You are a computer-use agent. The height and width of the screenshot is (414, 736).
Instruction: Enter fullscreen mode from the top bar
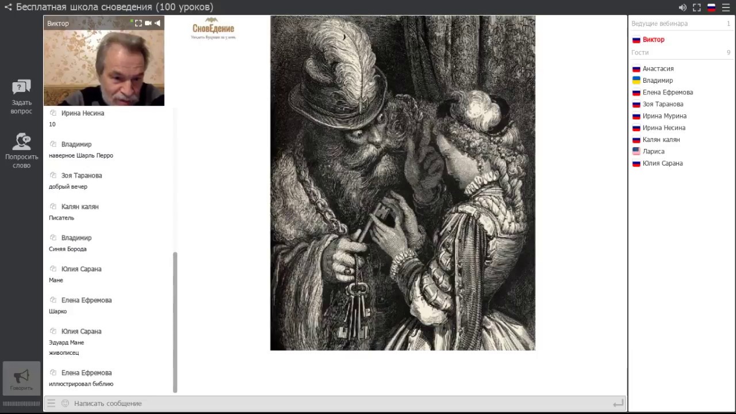tap(697, 7)
